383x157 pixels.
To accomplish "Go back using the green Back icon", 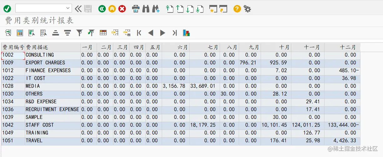I will point(102,9).
